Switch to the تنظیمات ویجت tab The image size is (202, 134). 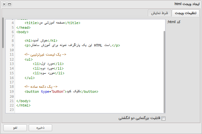coord(186,13)
